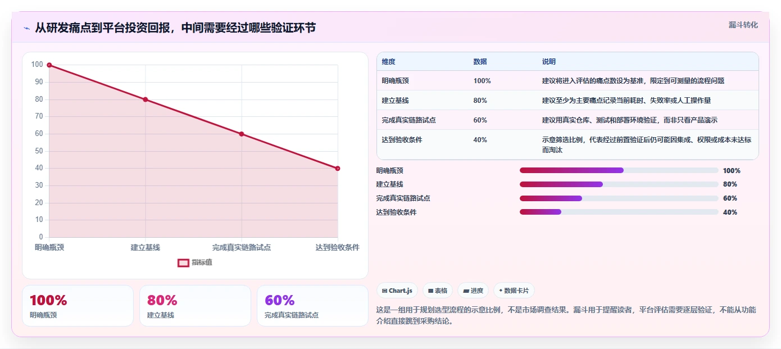Click the description starting 建议用真实仓库

pyautogui.click(x=629, y=120)
